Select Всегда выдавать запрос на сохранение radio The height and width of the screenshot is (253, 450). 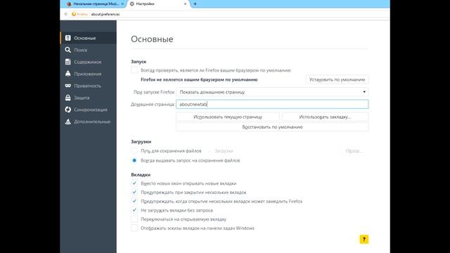pos(134,160)
